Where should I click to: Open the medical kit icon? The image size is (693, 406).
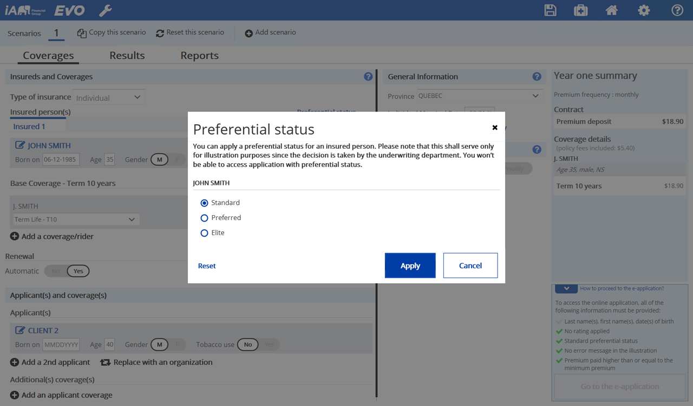(x=581, y=10)
